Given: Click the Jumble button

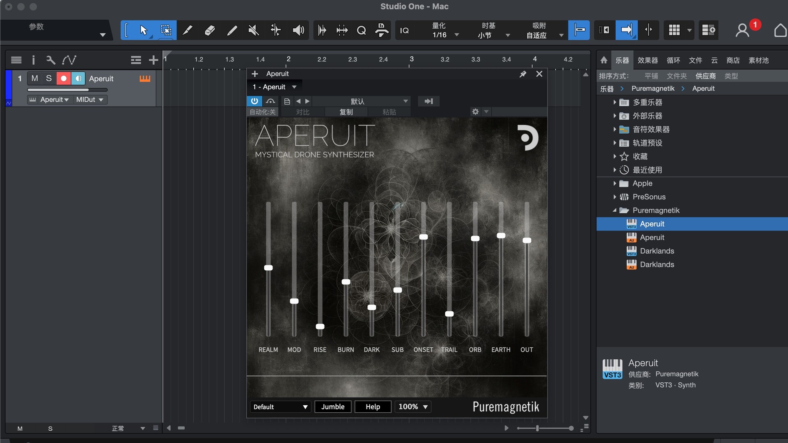Looking at the screenshot, I should 333,406.
